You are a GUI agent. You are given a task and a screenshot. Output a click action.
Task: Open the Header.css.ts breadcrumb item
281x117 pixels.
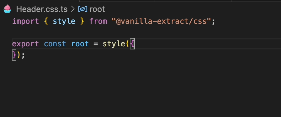coord(42,9)
